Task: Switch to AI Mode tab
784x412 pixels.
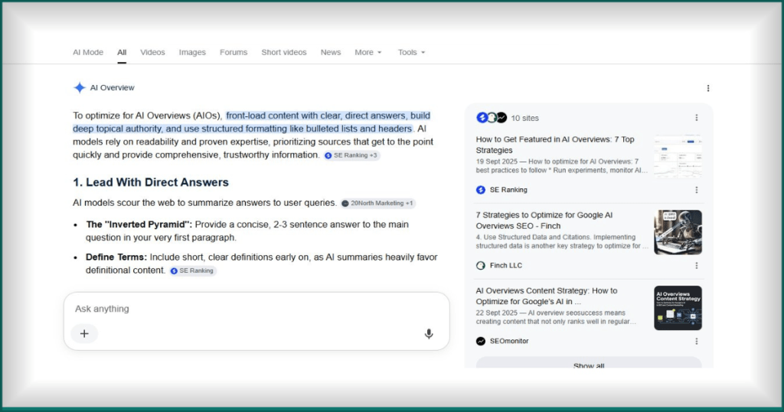Action: tap(88, 52)
